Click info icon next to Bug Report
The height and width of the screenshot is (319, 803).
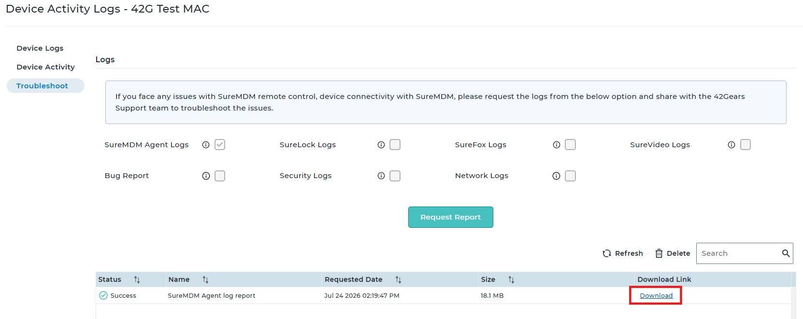pyautogui.click(x=206, y=176)
